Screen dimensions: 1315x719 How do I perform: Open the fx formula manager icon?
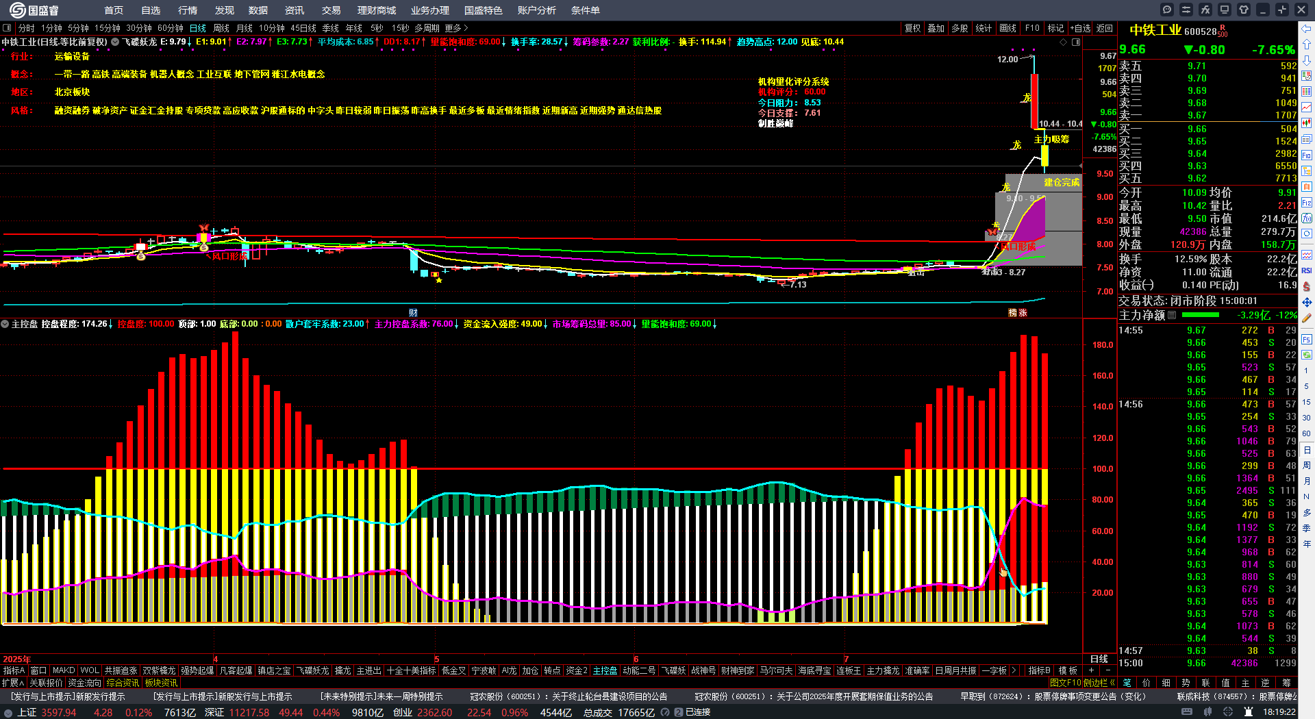(x=1205, y=10)
